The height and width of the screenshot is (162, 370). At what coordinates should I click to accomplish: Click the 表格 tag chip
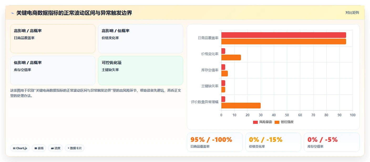click(39, 148)
